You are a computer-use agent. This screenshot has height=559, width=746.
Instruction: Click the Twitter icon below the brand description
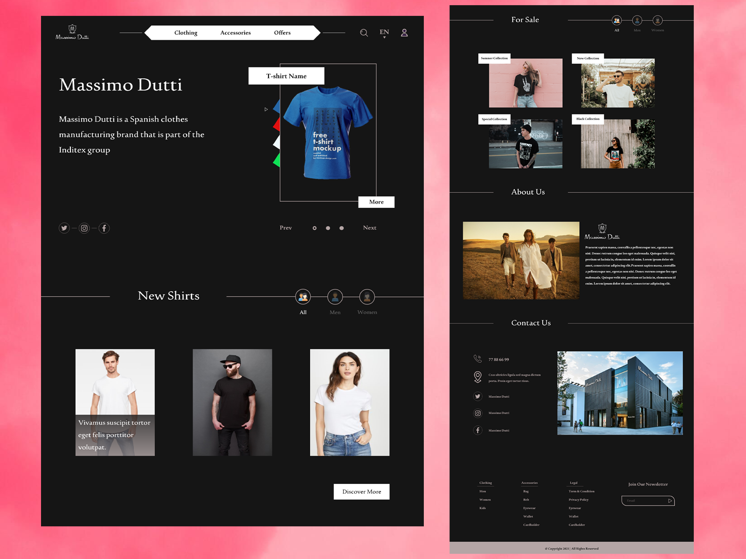[64, 228]
